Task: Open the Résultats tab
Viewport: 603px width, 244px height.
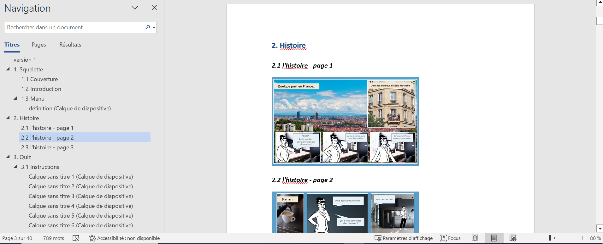Action: coord(70,45)
